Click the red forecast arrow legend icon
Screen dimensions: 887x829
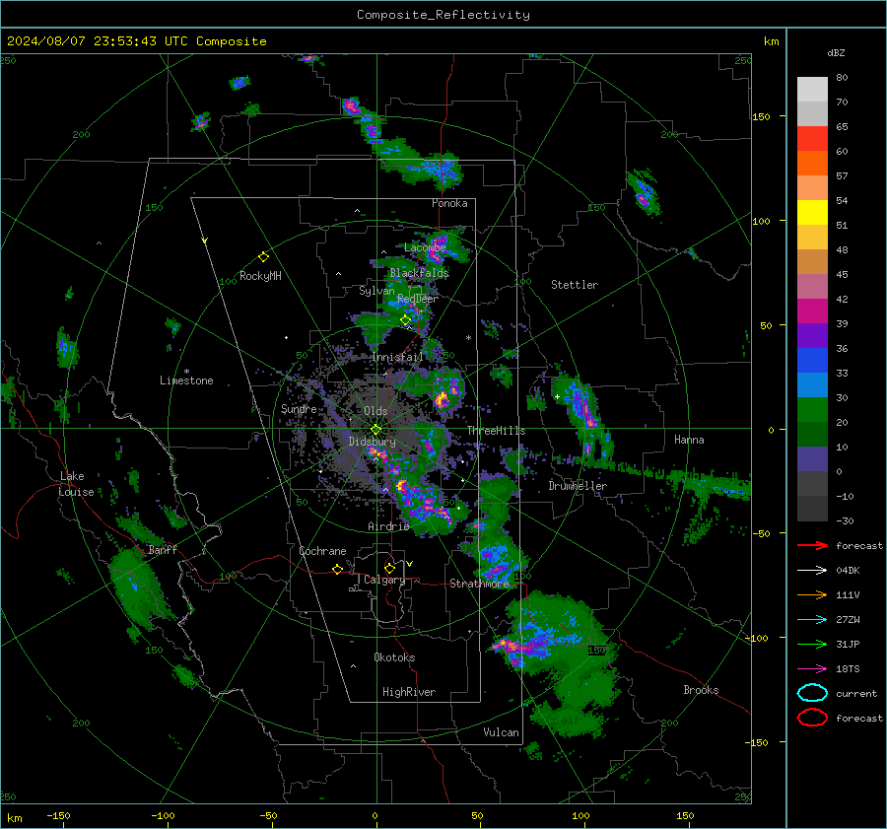(812, 545)
